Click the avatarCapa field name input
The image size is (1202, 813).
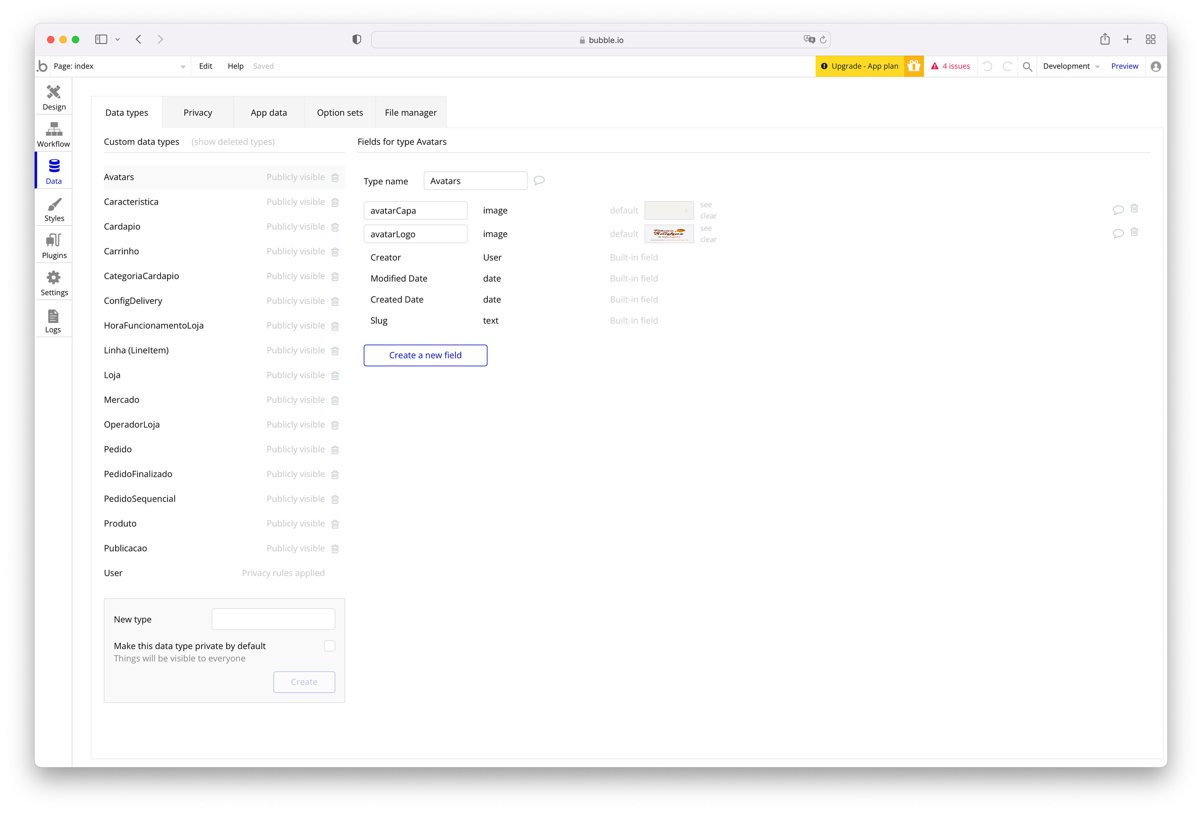click(415, 210)
